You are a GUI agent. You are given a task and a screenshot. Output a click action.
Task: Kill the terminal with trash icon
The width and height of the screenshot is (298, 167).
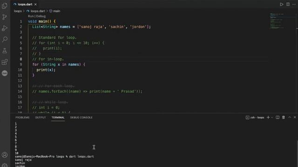coord(284,117)
